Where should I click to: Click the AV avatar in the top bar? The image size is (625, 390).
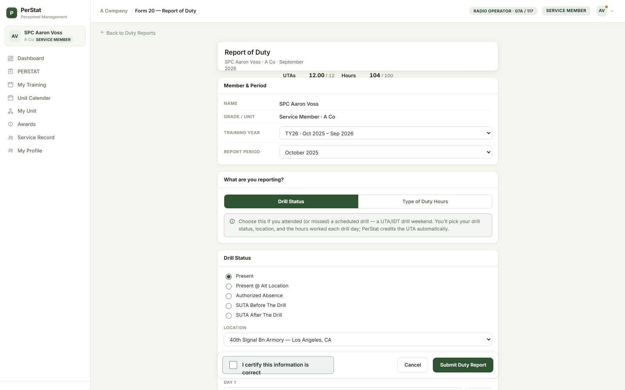[x=602, y=11]
